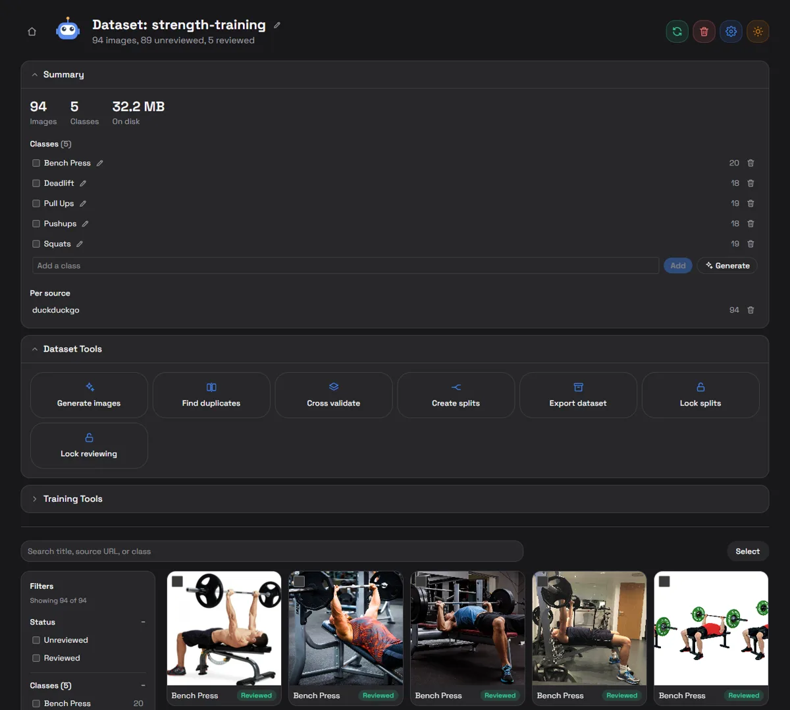790x710 pixels.
Task: Open Find duplicates tool
Action: click(x=211, y=395)
